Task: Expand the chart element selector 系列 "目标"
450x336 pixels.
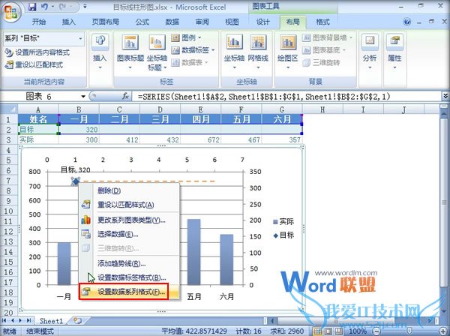Action: (x=81, y=38)
